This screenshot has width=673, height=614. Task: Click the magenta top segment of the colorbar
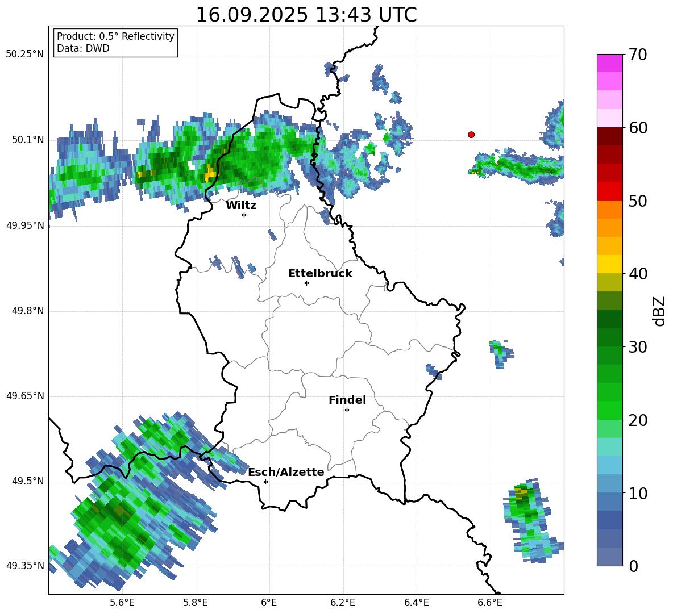[609, 63]
